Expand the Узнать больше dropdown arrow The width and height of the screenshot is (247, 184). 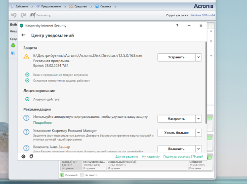(x=199, y=133)
